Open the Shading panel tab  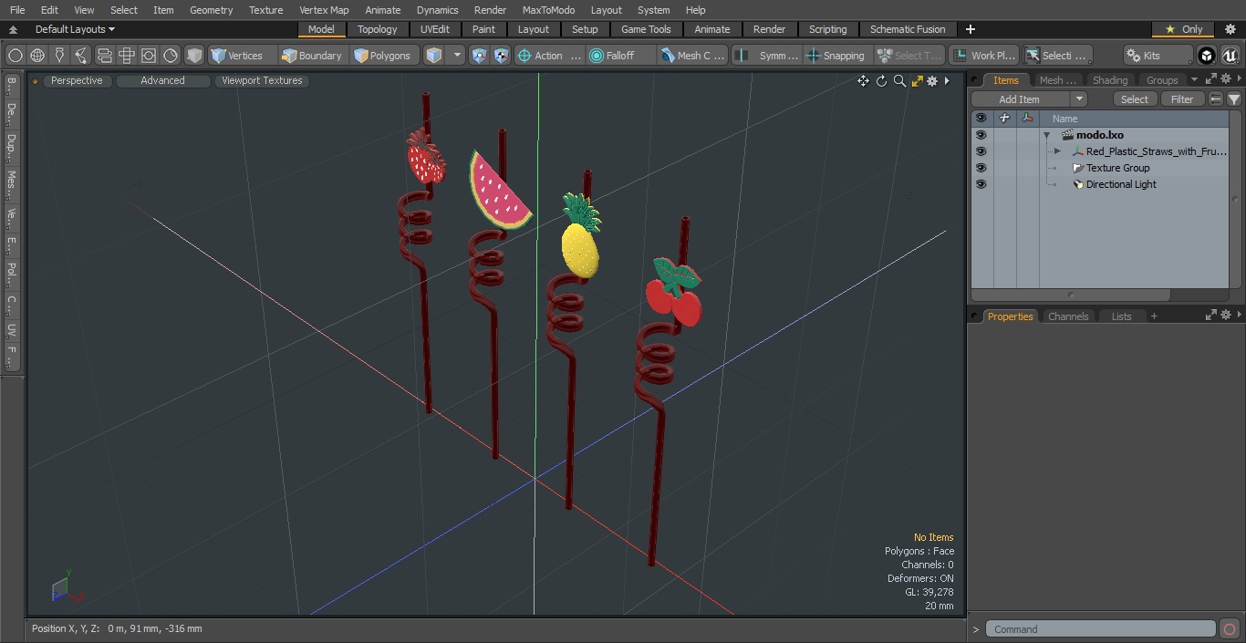point(1110,80)
